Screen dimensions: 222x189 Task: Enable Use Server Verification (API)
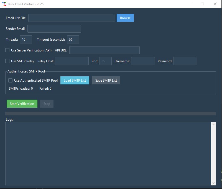(7, 50)
